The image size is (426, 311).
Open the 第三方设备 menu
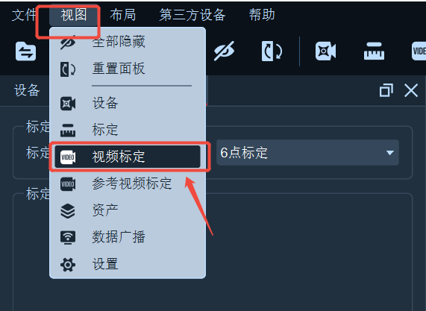[x=192, y=15]
